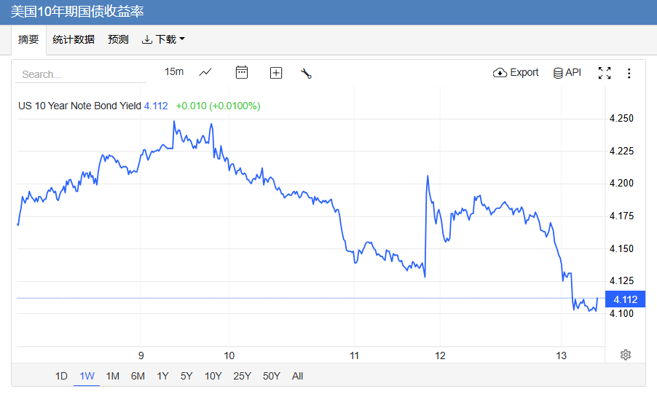
Task: Select the All time range
Action: point(297,376)
